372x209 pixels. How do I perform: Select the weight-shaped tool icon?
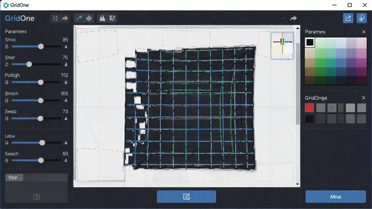coord(102,18)
